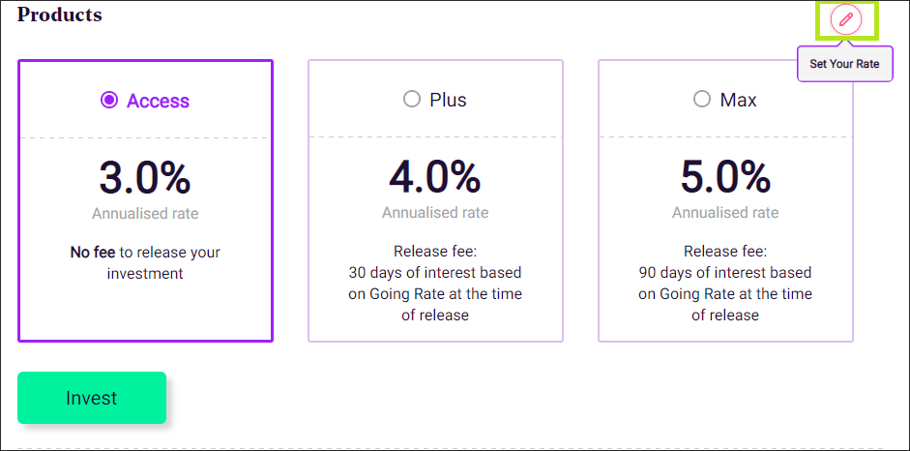
Task: Click Annualised rate label under 3.0%
Action: pos(145,214)
